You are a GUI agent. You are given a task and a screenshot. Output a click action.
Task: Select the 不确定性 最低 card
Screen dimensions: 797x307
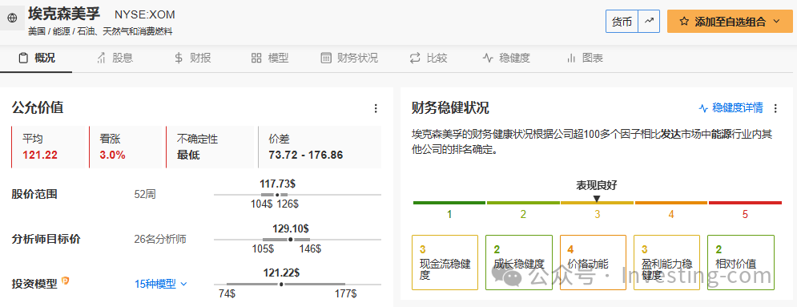tap(210, 147)
